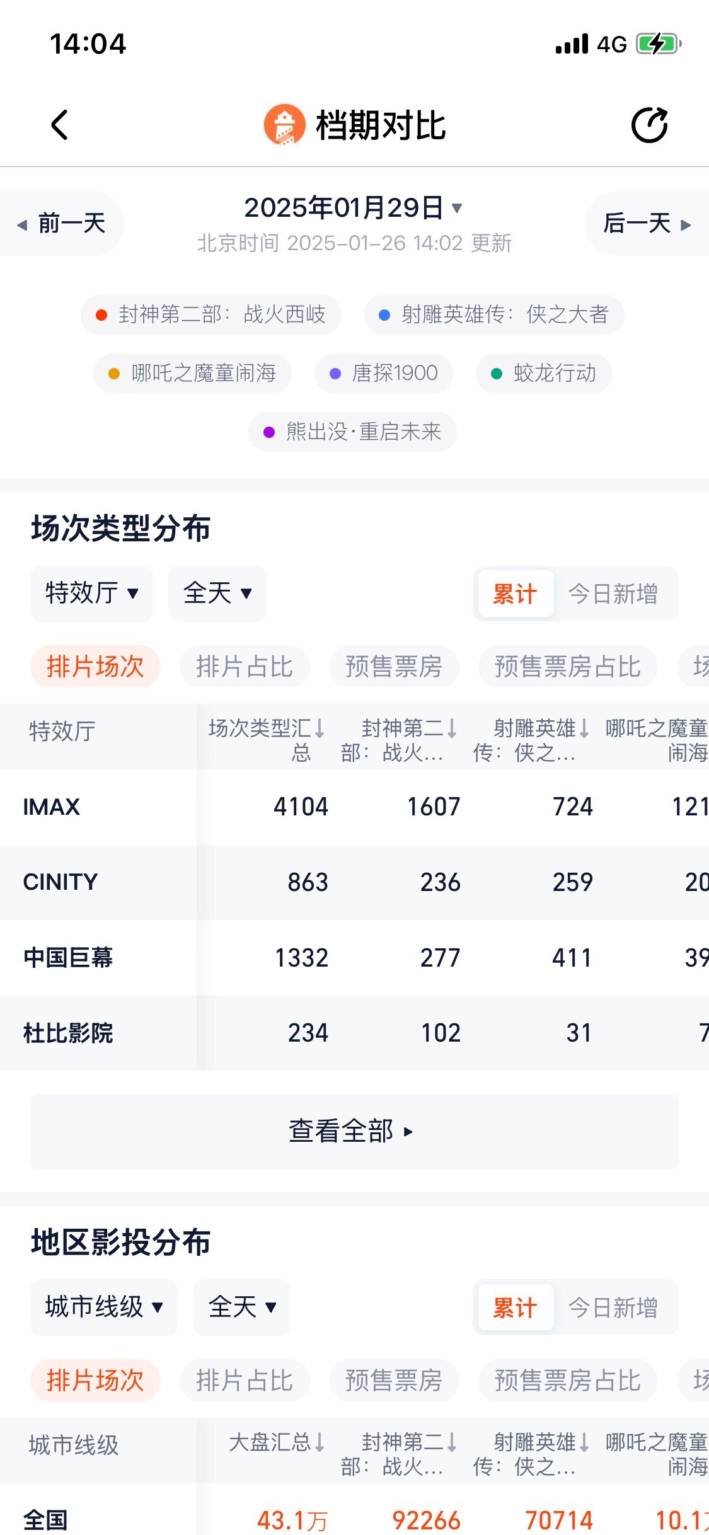Viewport: 709px width, 1535px height.
Task: Tap the sort arrow beside 场次类型汇总
Action: click(320, 728)
